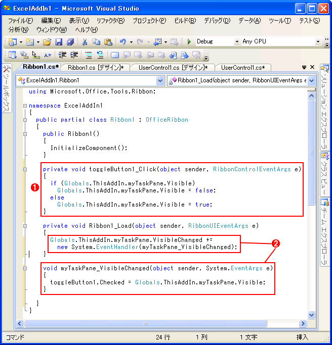Click the horizontal scrollbar left arrow
The image size is (332, 345).
click(20, 323)
